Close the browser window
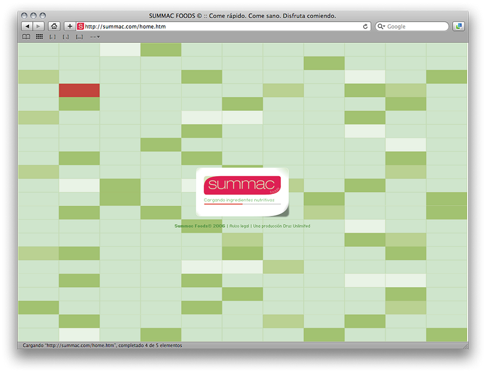Viewport: 486px width, 373px height. [24, 15]
